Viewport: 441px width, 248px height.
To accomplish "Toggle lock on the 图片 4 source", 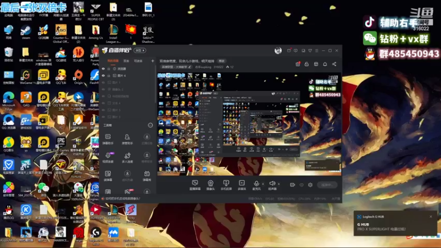I will pyautogui.click(x=109, y=76).
